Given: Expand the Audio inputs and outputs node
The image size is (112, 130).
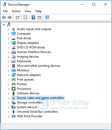Looking at the screenshot, I should 8,29.
